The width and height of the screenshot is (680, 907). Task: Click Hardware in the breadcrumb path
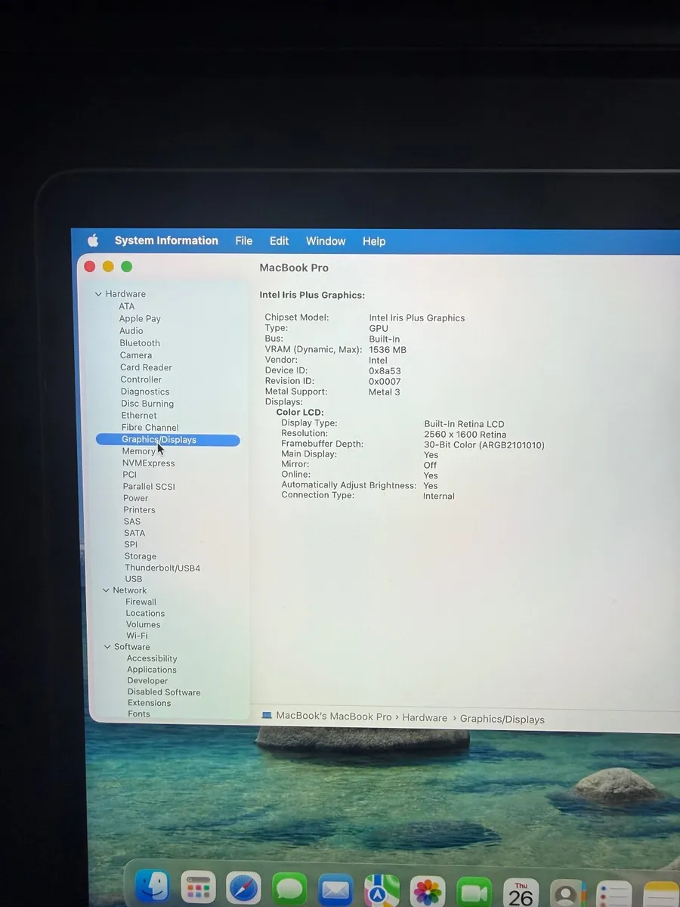click(x=425, y=717)
